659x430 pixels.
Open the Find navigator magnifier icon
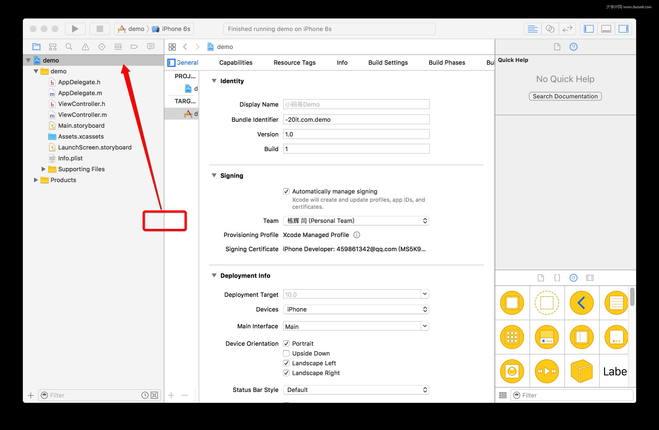(x=69, y=47)
